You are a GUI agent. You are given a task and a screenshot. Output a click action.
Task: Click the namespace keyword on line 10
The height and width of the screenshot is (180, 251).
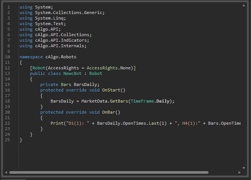(x=31, y=57)
